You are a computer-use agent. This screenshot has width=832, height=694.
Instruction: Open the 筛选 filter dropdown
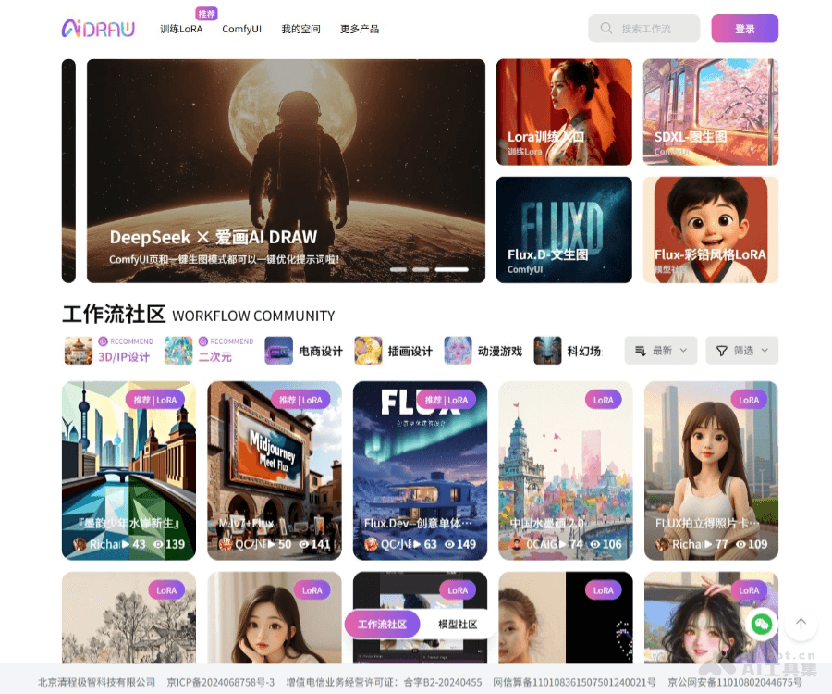[x=742, y=351]
